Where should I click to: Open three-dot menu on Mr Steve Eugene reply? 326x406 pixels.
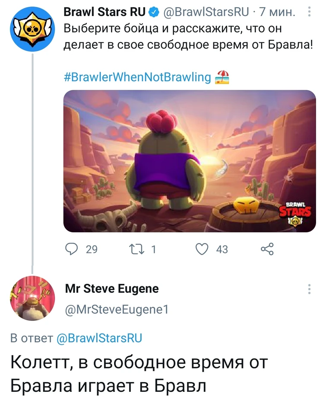point(309,289)
